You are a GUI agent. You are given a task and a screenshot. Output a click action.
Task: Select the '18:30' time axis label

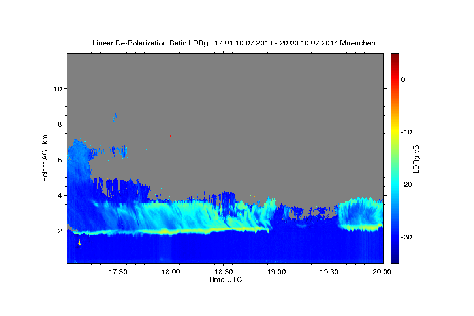(223, 272)
